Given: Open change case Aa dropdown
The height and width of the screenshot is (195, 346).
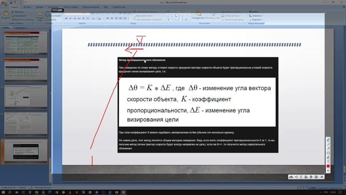Looking at the screenshot, I should (94, 18).
